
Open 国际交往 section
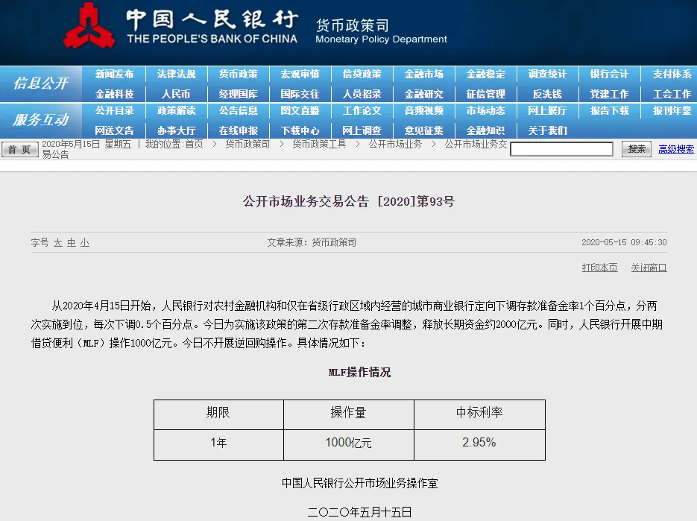(300, 94)
